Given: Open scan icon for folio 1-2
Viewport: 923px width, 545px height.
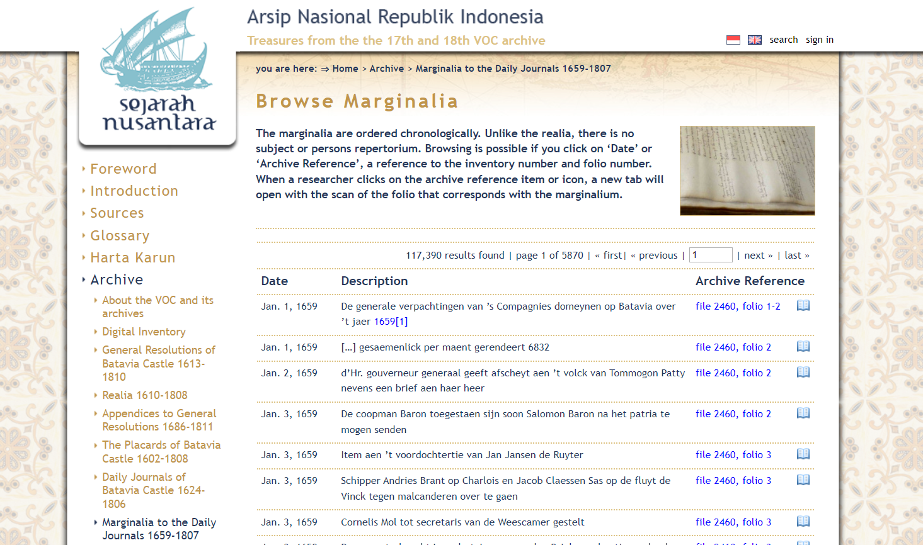Looking at the screenshot, I should tap(803, 305).
